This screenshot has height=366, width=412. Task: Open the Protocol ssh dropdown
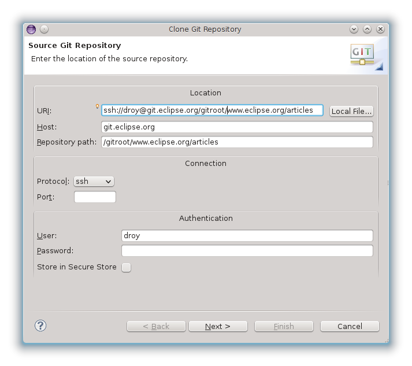coord(94,182)
